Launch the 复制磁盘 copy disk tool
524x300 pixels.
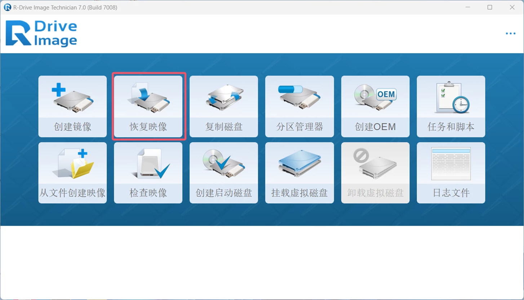(x=224, y=106)
